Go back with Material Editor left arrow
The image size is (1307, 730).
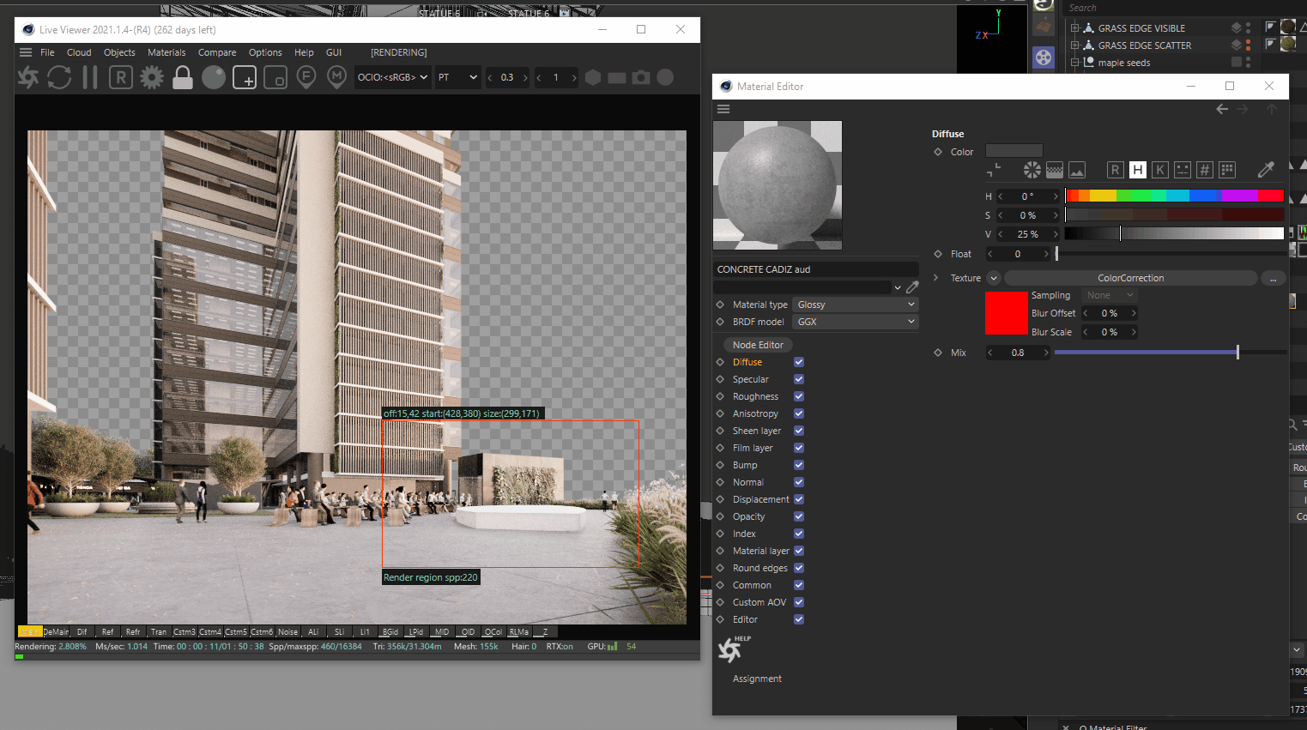pos(1222,109)
